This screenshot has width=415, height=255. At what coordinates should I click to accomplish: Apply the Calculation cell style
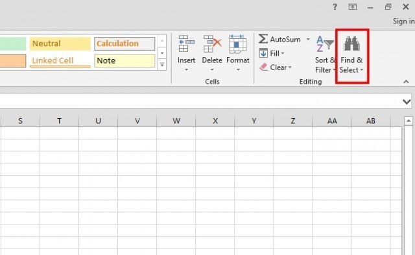124,43
